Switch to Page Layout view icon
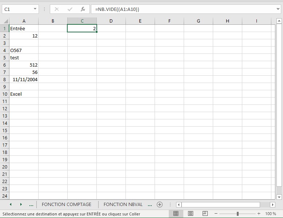This screenshot has height=218, width=283. tap(190, 214)
